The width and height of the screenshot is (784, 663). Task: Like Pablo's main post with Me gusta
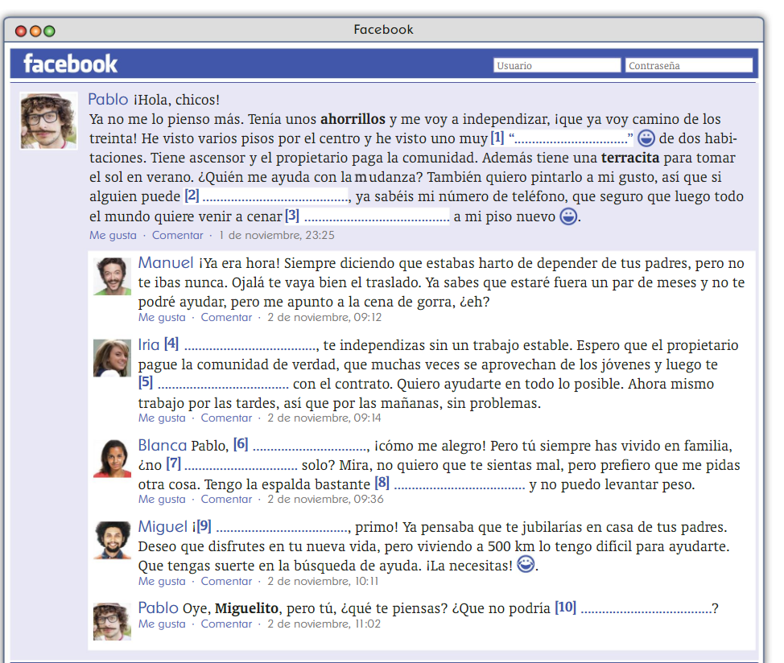(113, 236)
